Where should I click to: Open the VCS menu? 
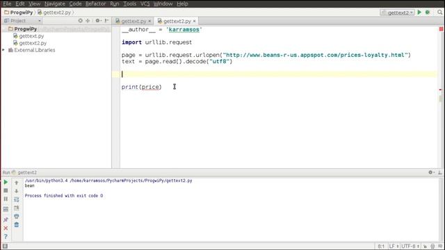click(x=145, y=3)
